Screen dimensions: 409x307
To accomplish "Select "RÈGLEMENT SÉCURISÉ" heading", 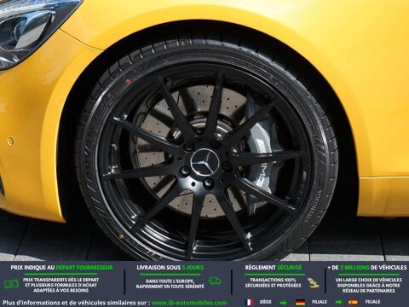I will pyautogui.click(x=274, y=268).
